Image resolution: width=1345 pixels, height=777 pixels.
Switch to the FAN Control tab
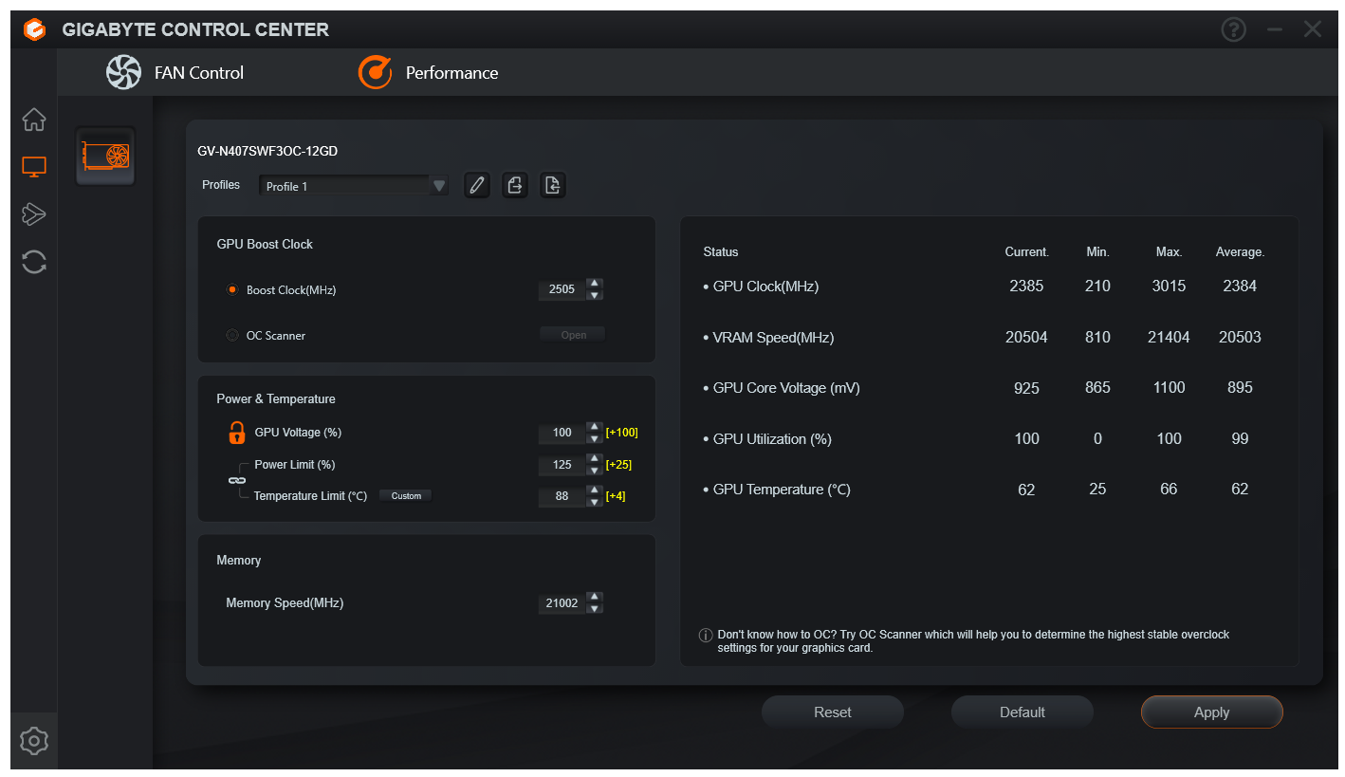tap(175, 73)
